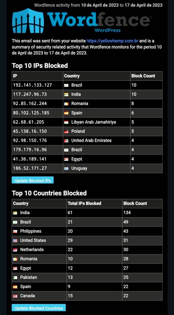Click the Netherlands flag icon
This screenshot has height=315, width=174.
[15, 250]
